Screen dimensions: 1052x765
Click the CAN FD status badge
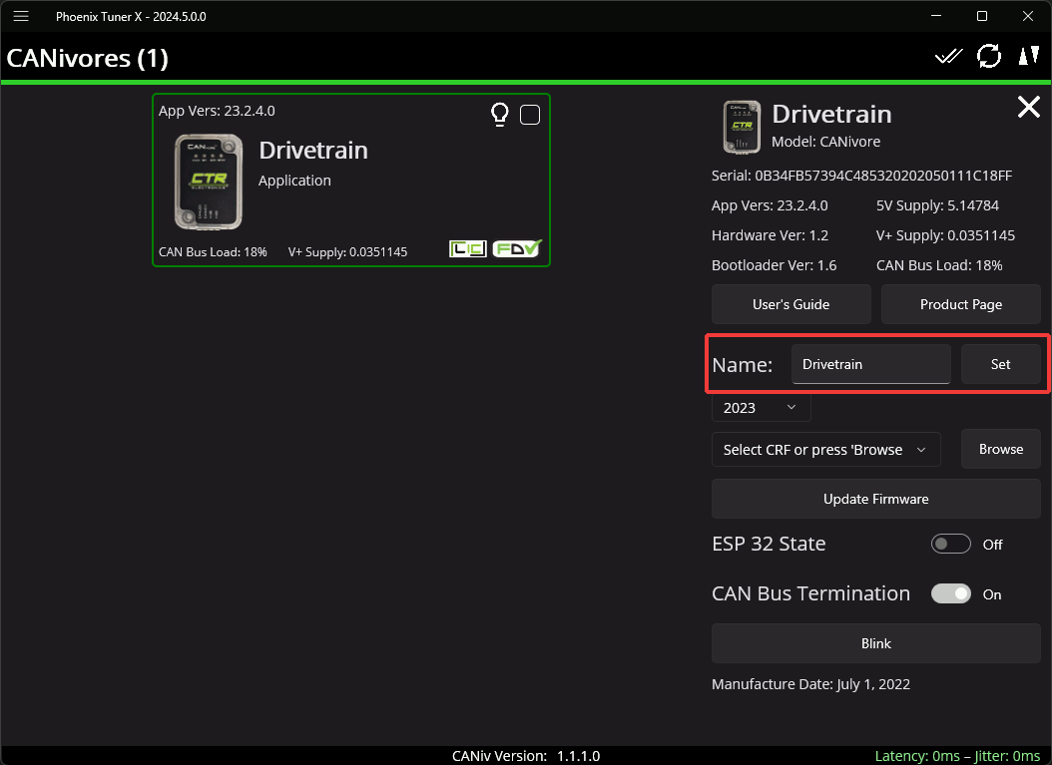coord(517,248)
